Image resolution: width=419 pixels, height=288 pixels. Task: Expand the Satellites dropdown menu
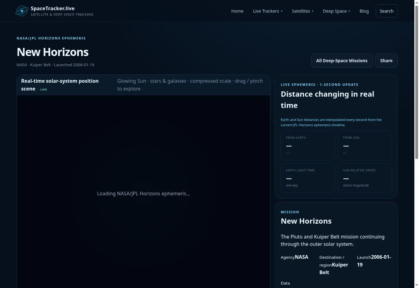click(x=302, y=11)
